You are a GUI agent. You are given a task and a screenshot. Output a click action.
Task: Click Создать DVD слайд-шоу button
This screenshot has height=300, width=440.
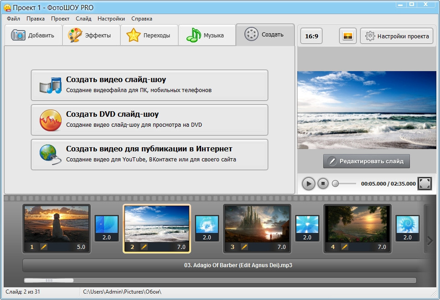(x=150, y=120)
